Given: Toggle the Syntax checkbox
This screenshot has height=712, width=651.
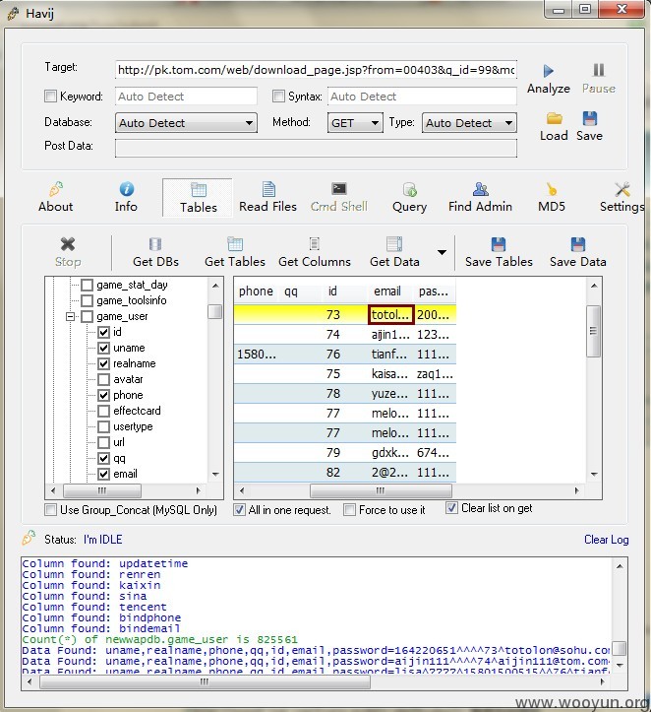Looking at the screenshot, I should pyautogui.click(x=278, y=96).
